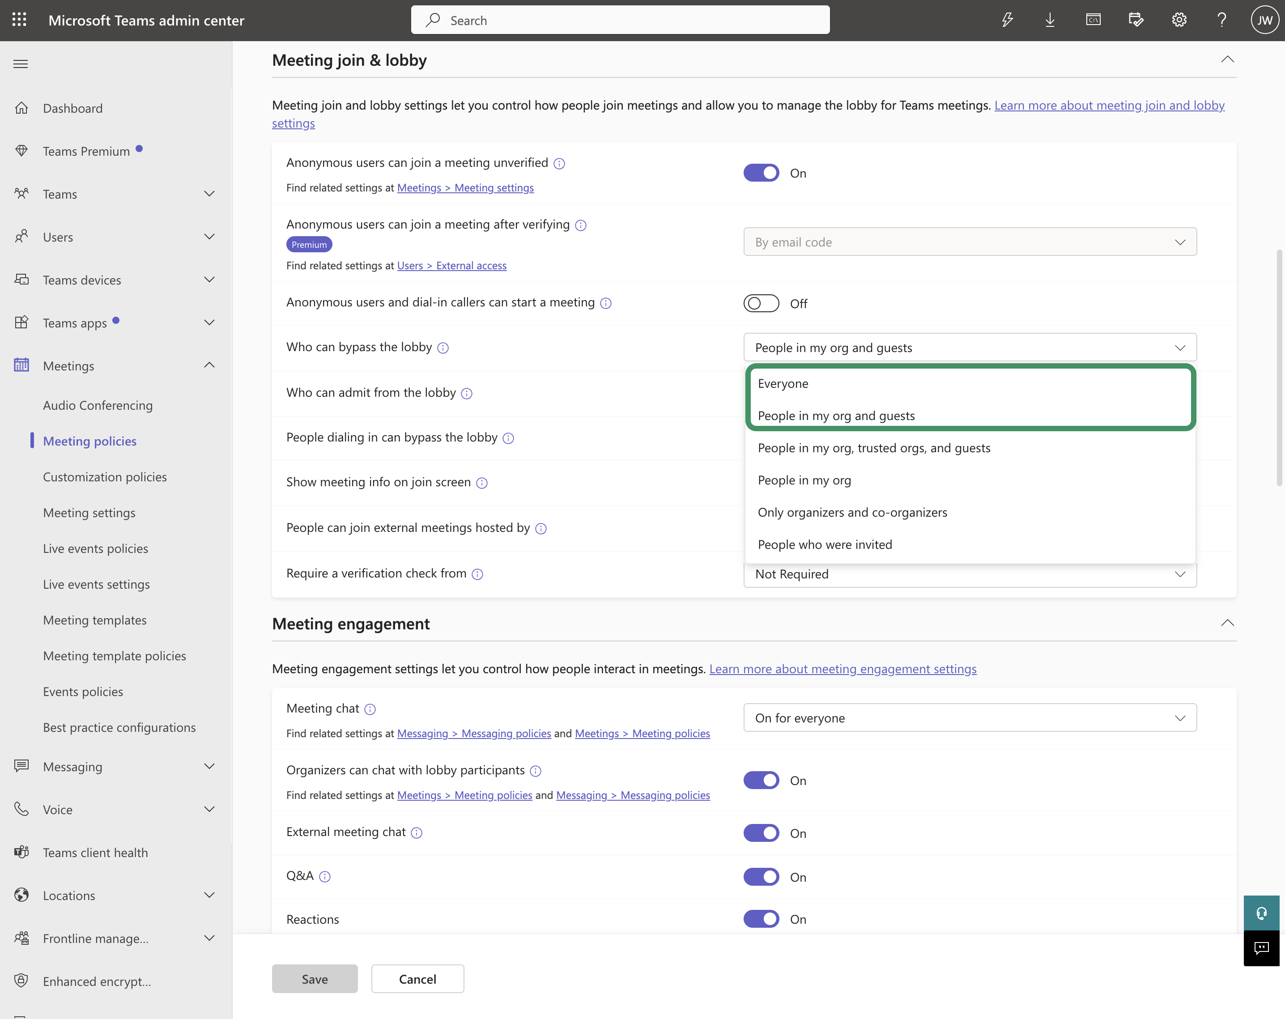Enable anonymous users and dial-in callers can start toggle
This screenshot has width=1285, height=1019.
[761, 303]
